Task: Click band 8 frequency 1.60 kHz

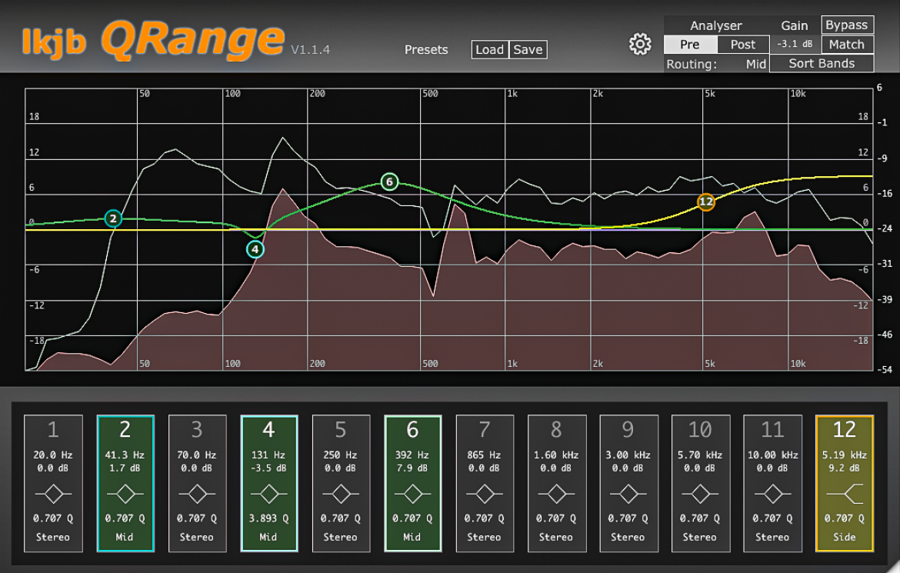Action: (x=556, y=455)
